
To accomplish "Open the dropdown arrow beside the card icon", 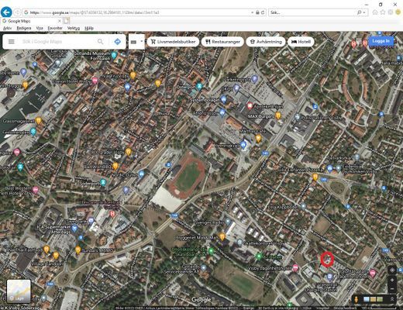I will point(142,41).
